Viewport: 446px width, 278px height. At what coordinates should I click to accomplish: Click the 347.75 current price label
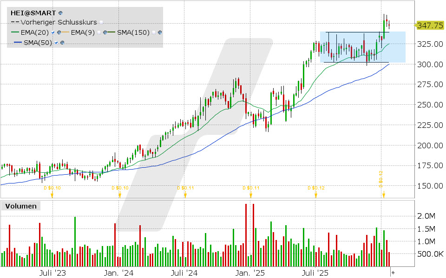[x=430, y=25]
